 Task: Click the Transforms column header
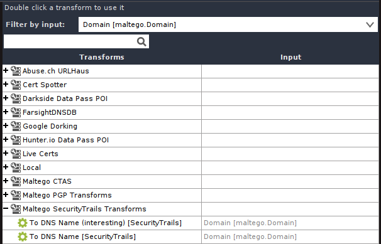pyautogui.click(x=102, y=57)
